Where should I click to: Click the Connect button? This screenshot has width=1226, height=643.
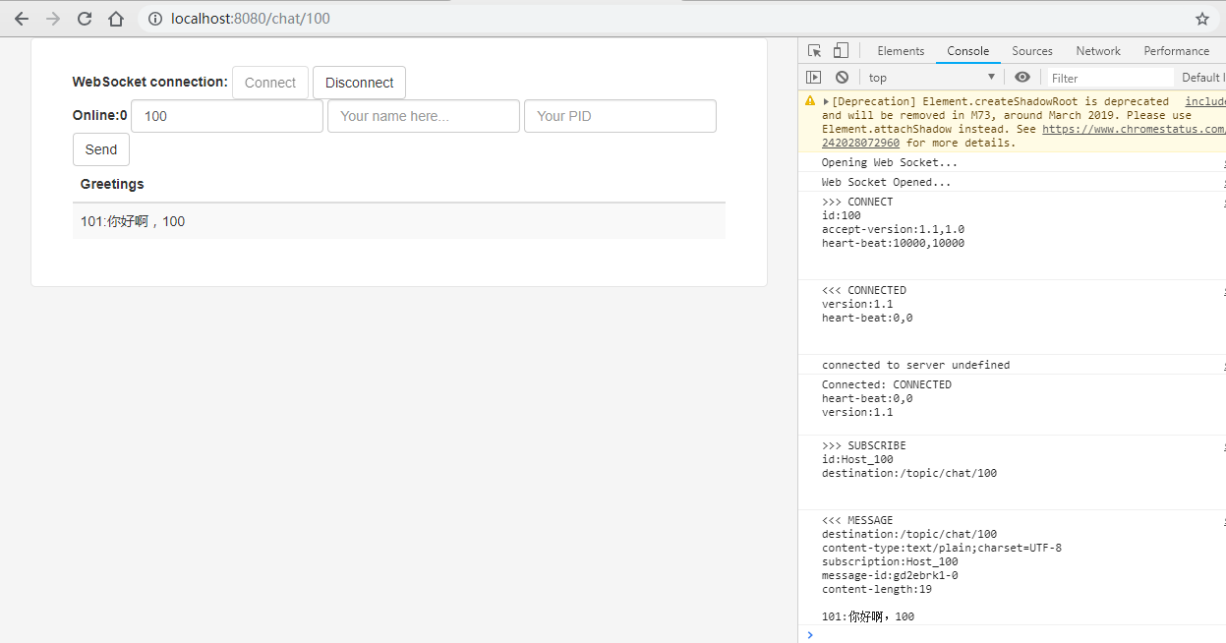point(270,83)
